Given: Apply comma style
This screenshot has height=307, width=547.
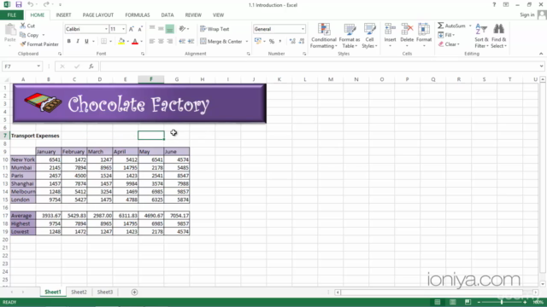Looking at the screenshot, I should pos(280,42).
